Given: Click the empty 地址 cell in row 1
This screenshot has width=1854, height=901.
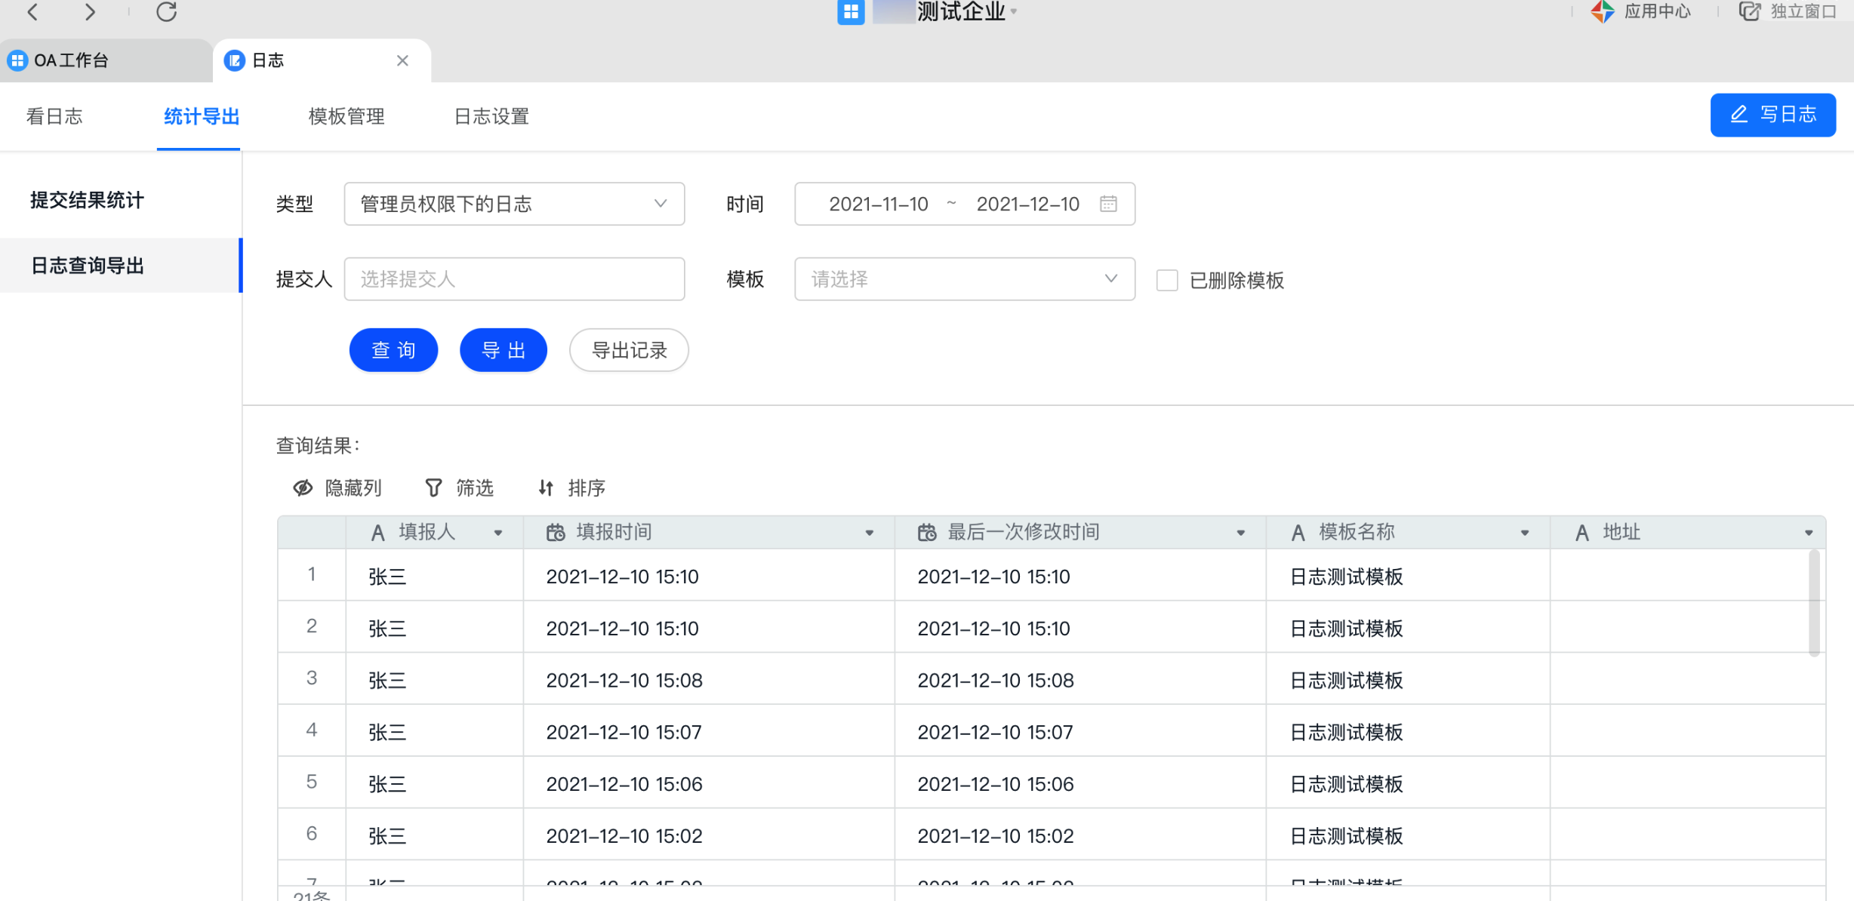Looking at the screenshot, I should pyautogui.click(x=1686, y=575).
